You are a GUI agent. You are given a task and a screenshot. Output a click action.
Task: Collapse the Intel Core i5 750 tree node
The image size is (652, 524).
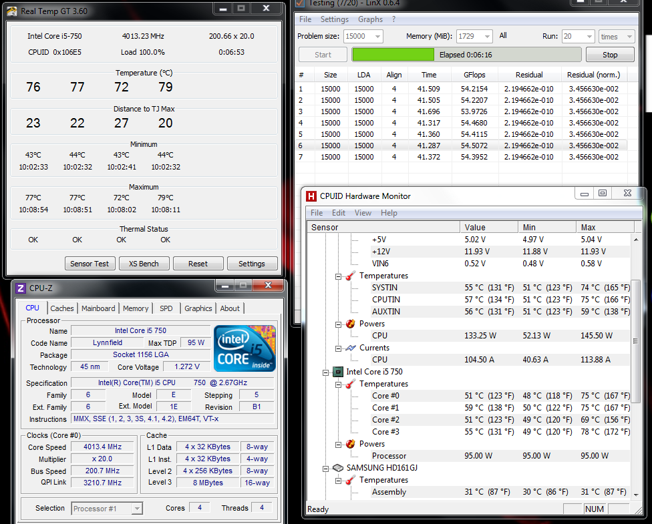pyautogui.click(x=325, y=372)
